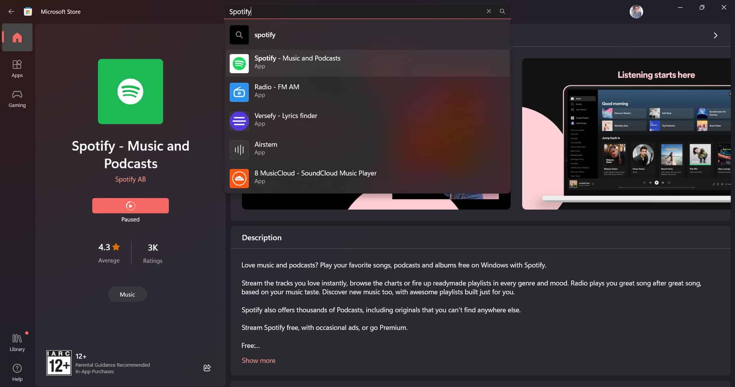Open the user profile avatar
The image size is (735, 387).
coord(636,11)
